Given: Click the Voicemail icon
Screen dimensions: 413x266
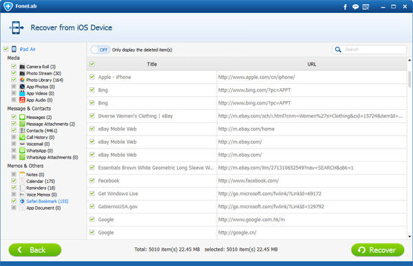Looking at the screenshot, I should (x=22, y=144).
